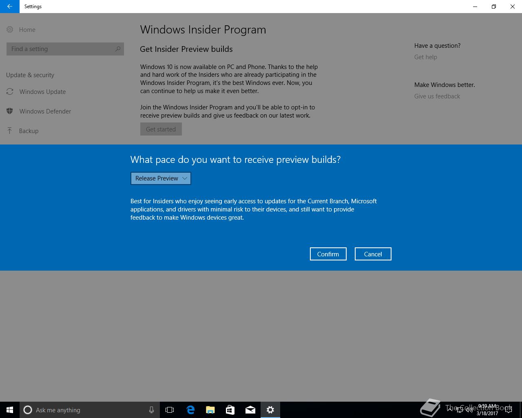Viewport: 522px width, 418px height.
Task: Click the Home gear icon
Action: [x=10, y=29]
